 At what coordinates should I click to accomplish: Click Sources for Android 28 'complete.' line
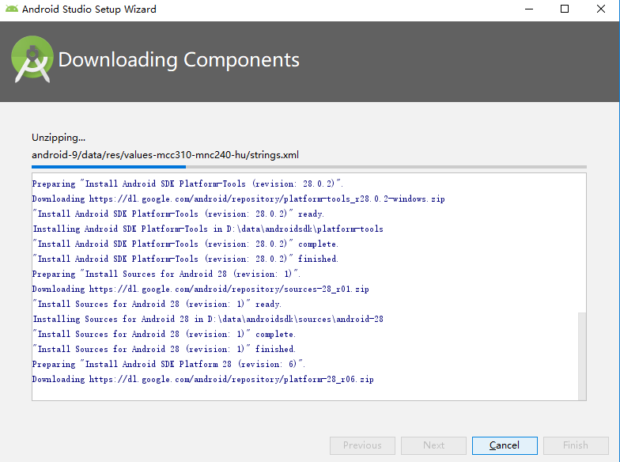(x=164, y=334)
